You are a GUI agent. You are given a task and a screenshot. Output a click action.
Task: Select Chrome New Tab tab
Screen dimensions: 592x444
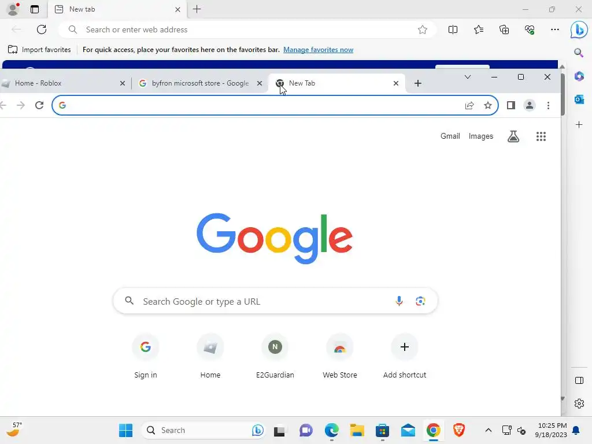pos(336,83)
